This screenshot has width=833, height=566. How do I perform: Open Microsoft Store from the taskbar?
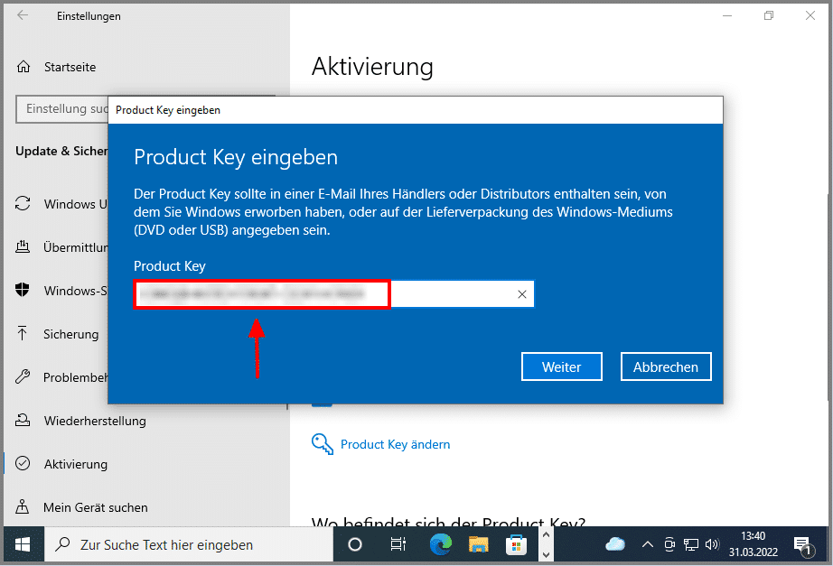pos(516,544)
